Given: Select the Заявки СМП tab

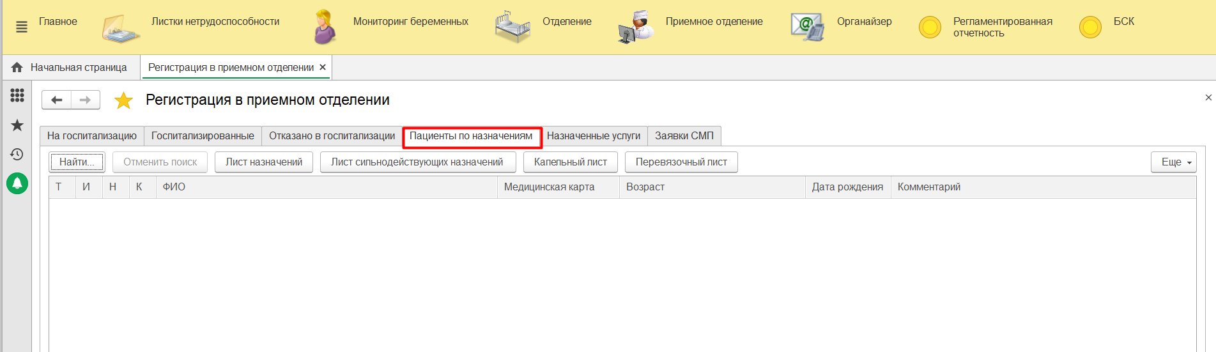Looking at the screenshot, I should [x=684, y=136].
